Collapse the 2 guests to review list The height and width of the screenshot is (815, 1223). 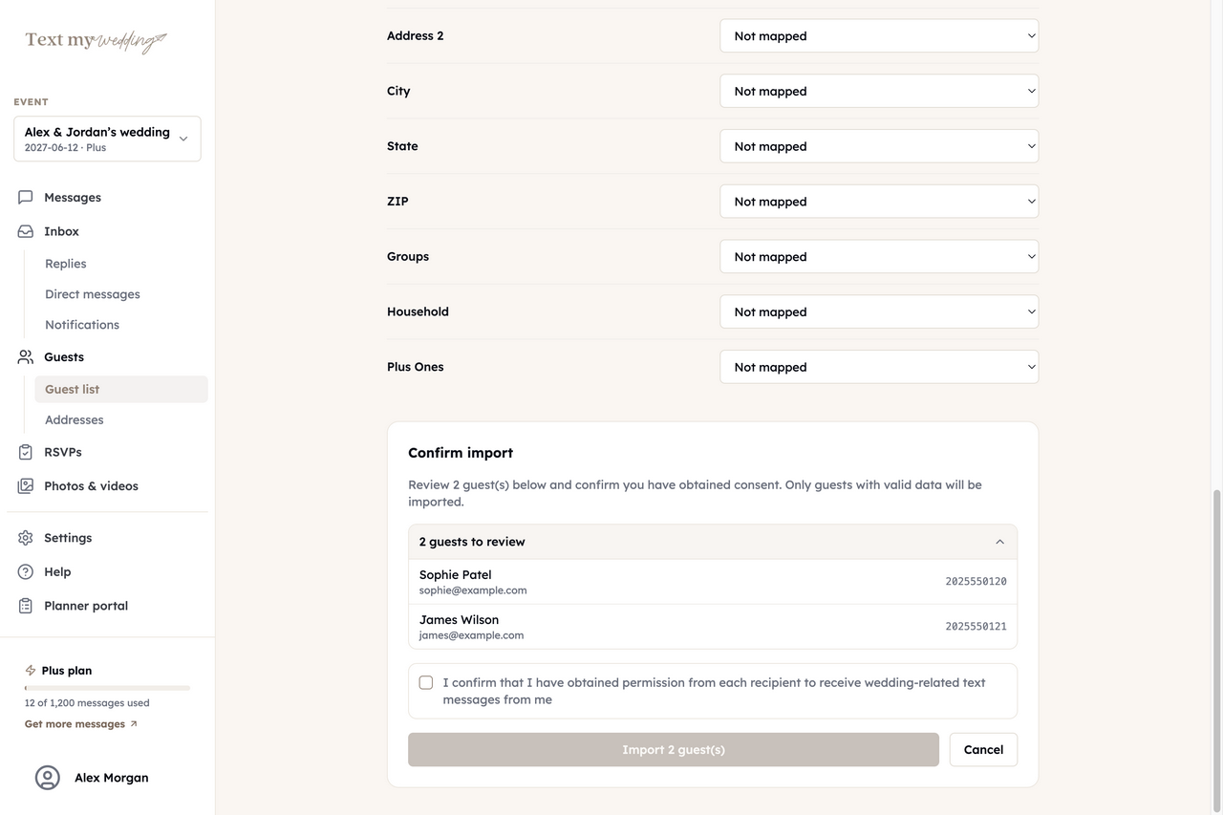[x=713, y=542]
